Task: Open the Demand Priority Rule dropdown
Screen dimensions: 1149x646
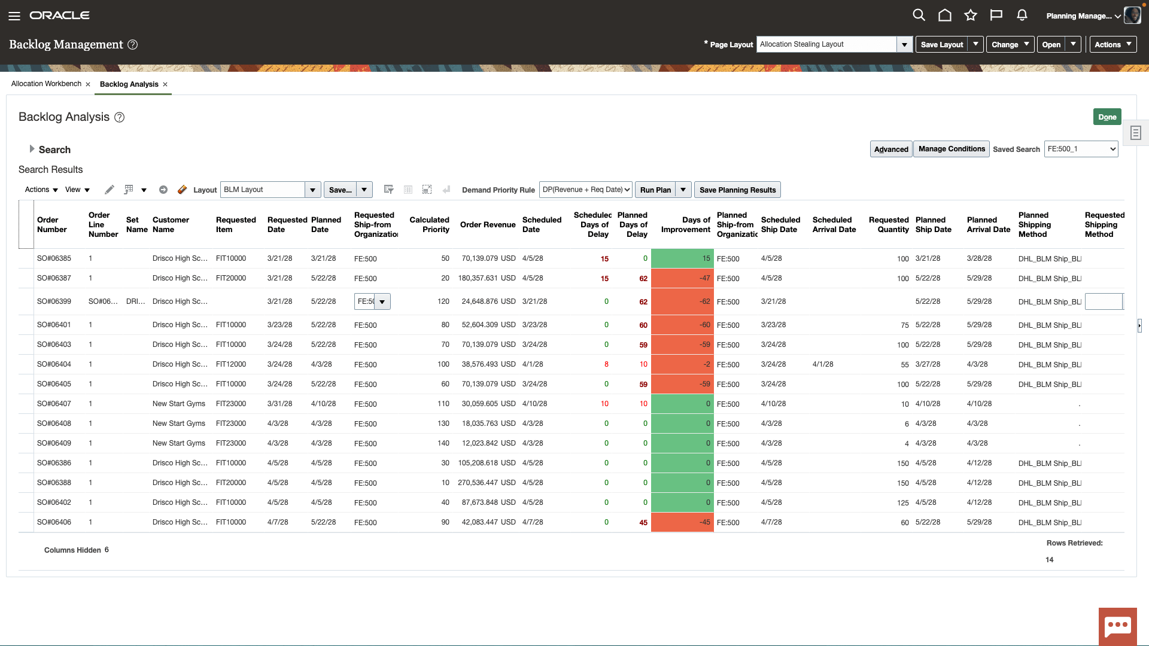Action: [x=585, y=190]
